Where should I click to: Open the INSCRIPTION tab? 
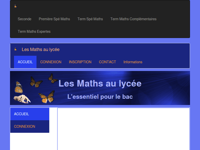tap(80, 62)
